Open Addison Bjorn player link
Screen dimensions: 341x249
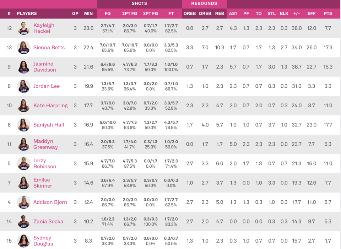(x=50, y=202)
